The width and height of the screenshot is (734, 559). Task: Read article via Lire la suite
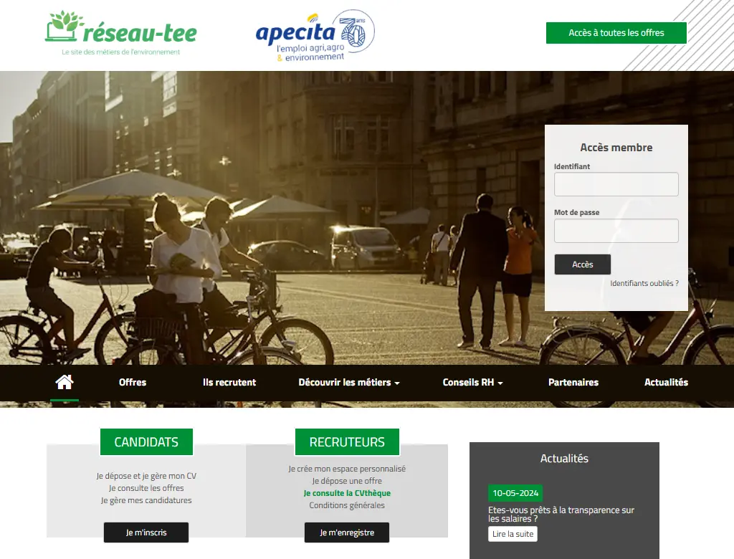[x=513, y=534]
